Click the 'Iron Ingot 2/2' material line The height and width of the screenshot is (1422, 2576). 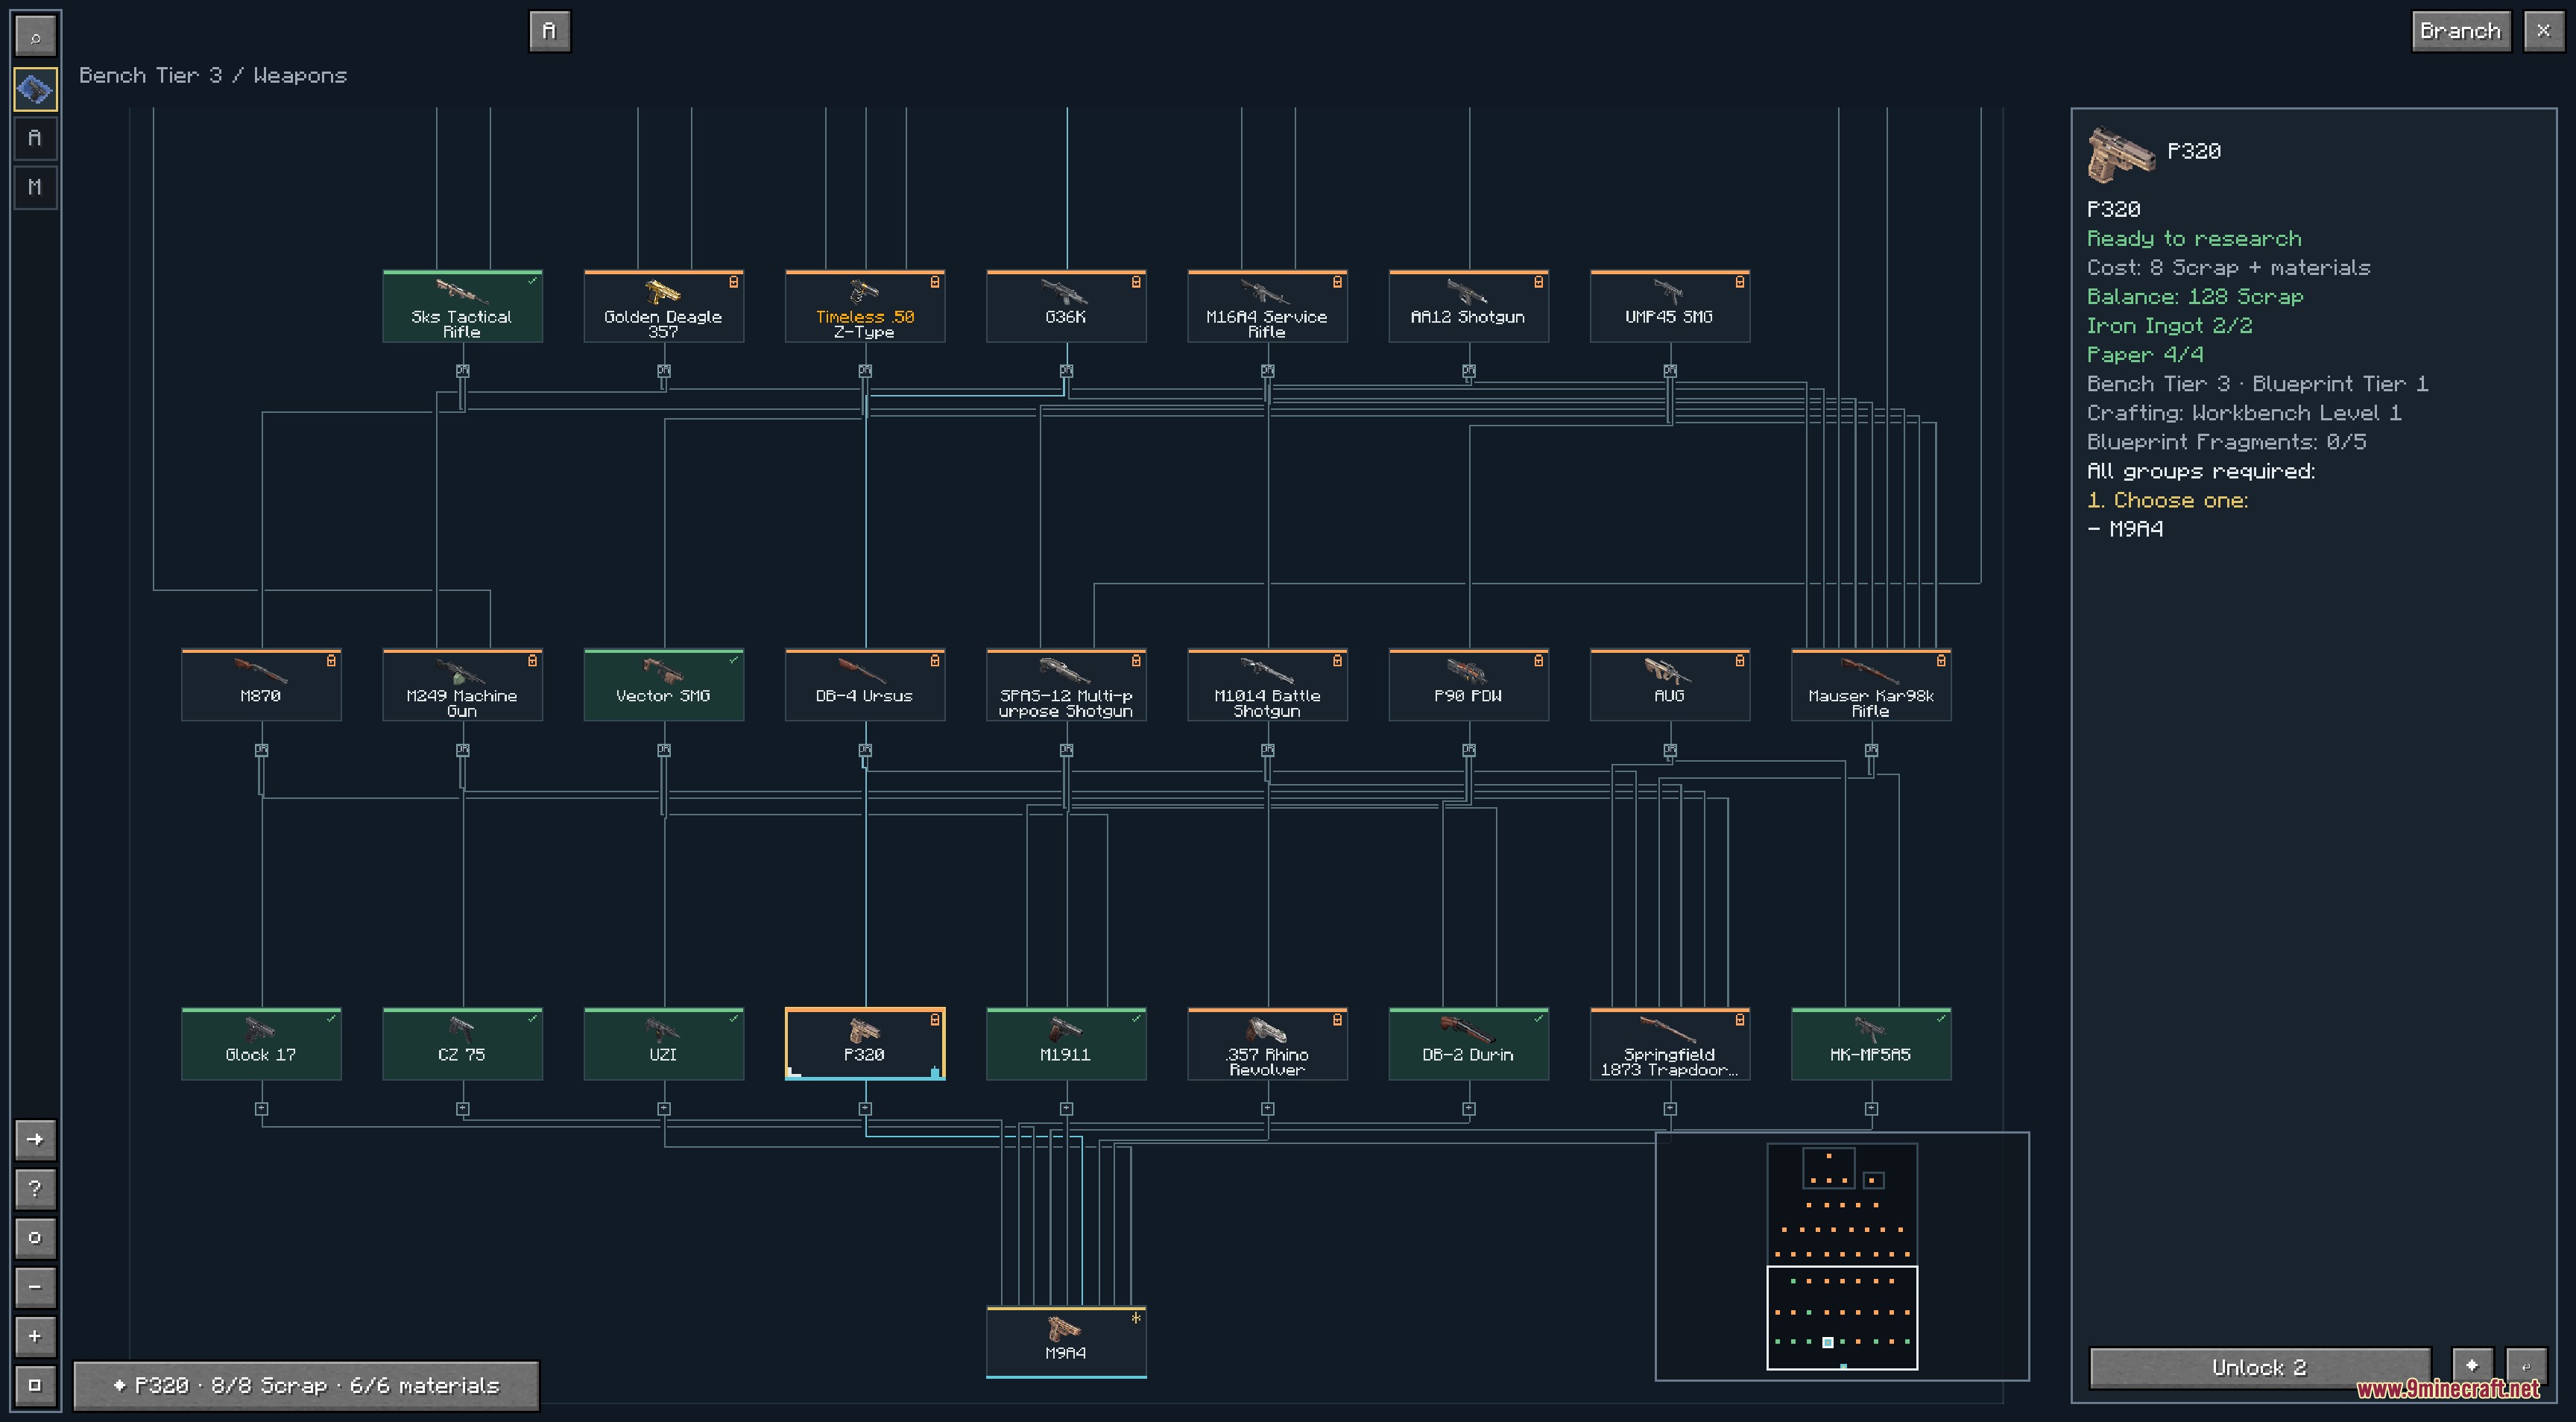[2170, 326]
